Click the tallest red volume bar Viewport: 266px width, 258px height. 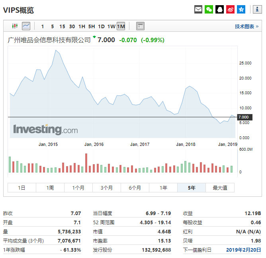pyautogui.click(x=86, y=163)
